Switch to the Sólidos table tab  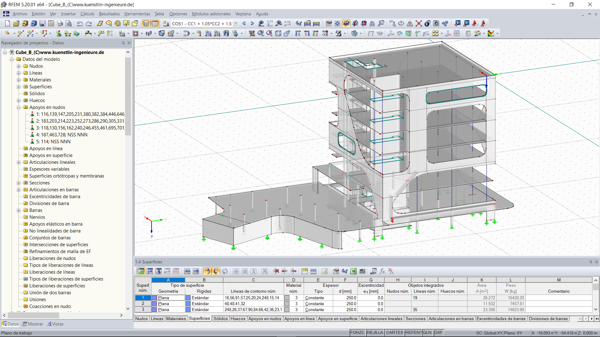pyautogui.click(x=220, y=319)
